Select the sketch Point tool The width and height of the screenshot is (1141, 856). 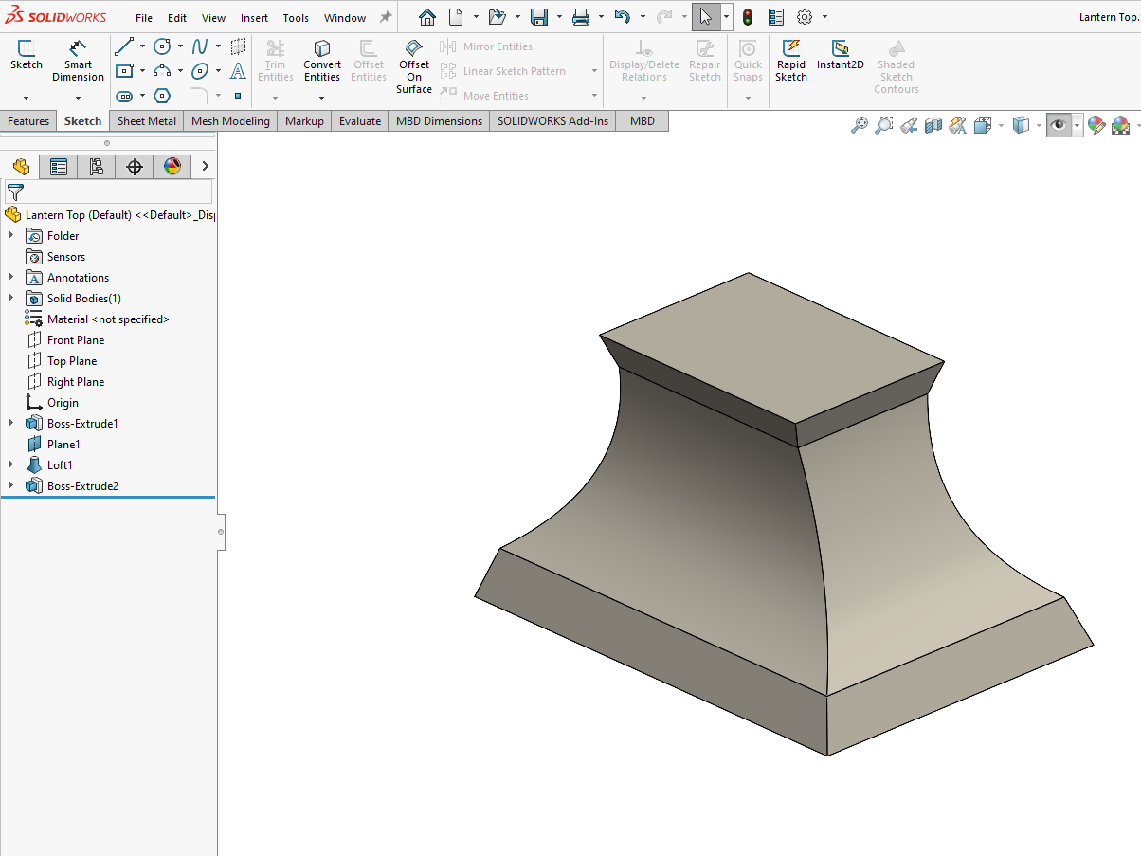pyautogui.click(x=238, y=96)
